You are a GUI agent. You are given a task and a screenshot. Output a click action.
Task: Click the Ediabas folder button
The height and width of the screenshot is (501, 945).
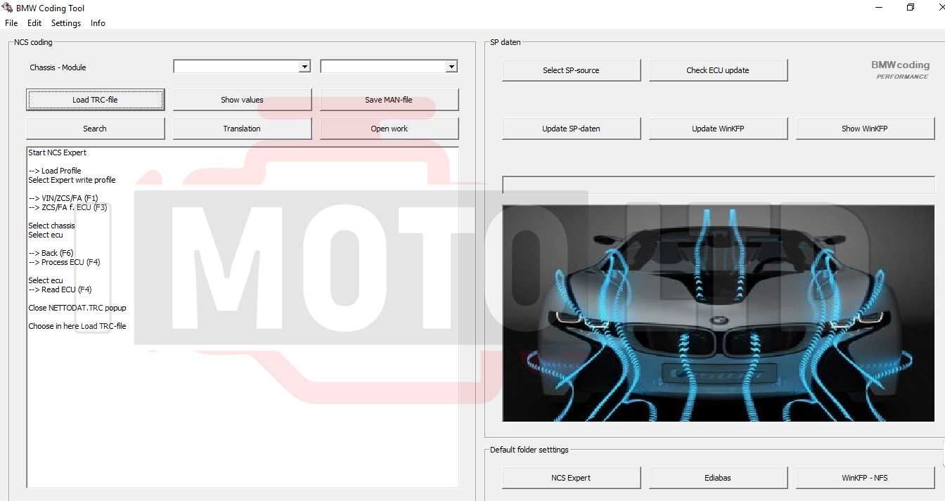[718, 478]
